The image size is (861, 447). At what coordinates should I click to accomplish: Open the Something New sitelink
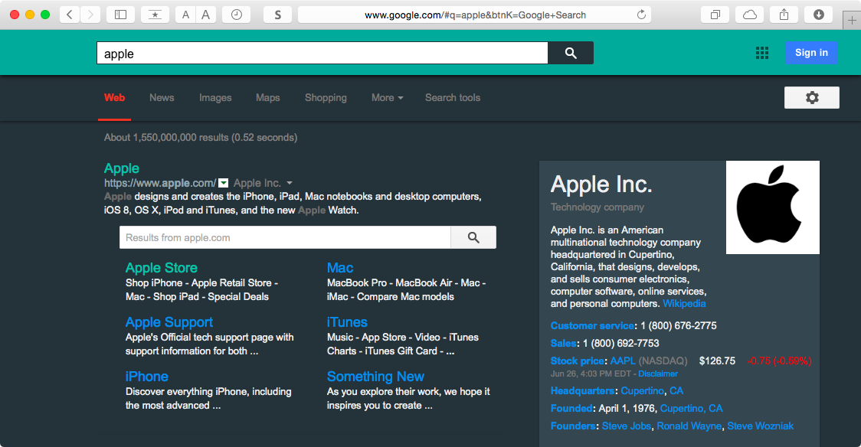pyautogui.click(x=375, y=377)
